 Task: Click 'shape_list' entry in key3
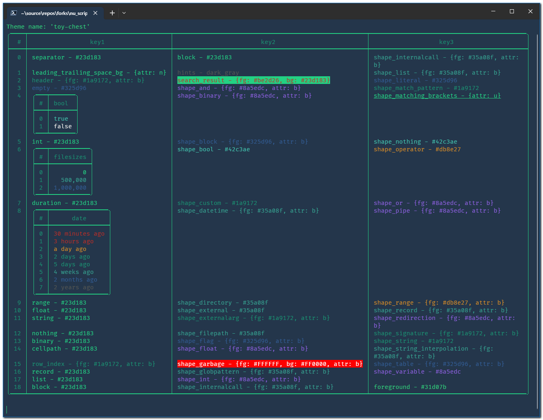(x=437, y=73)
